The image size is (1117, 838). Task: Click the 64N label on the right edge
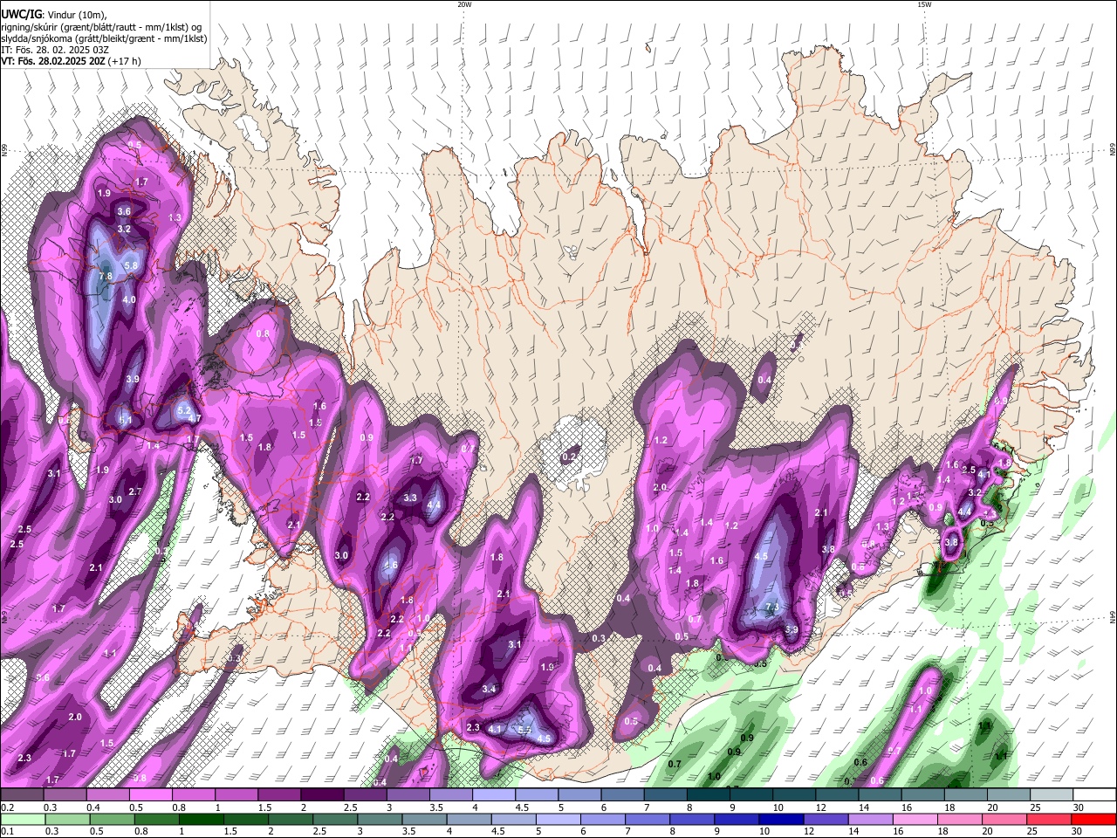[x=1113, y=615]
